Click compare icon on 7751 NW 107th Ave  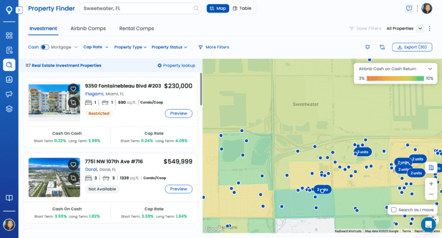[x=73, y=178]
